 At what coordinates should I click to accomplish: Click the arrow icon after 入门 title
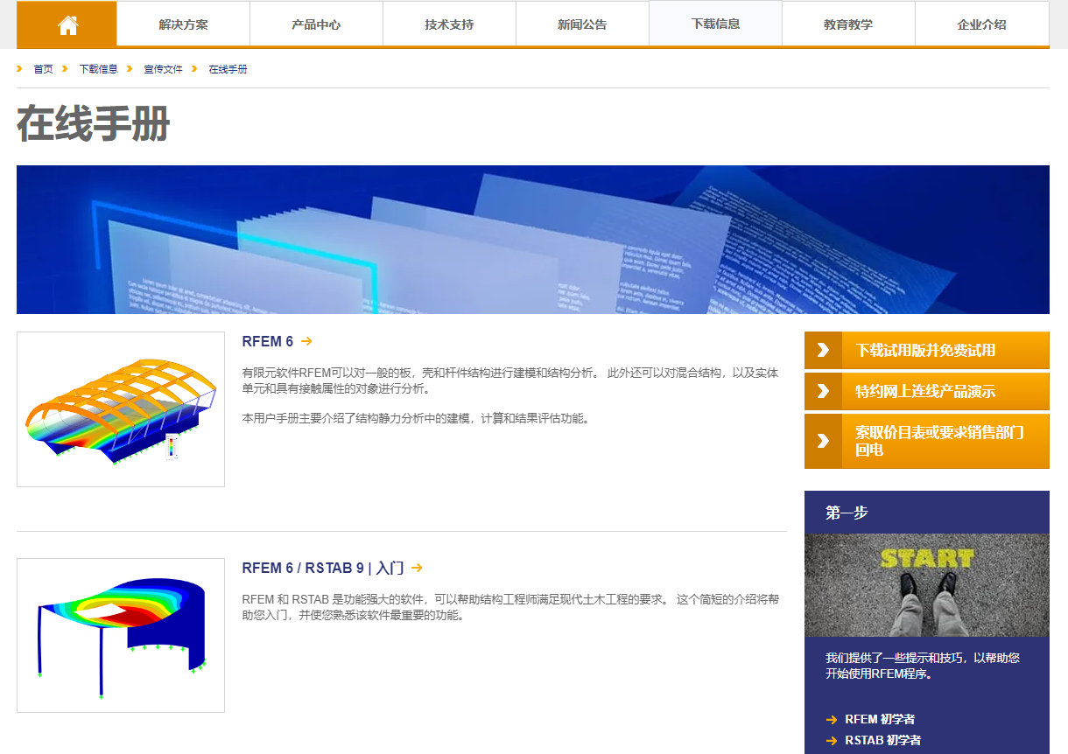pos(417,568)
